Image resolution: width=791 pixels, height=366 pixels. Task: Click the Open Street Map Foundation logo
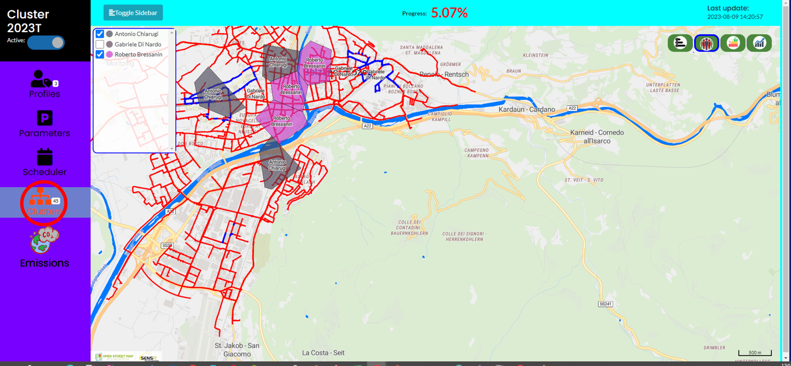click(x=114, y=357)
